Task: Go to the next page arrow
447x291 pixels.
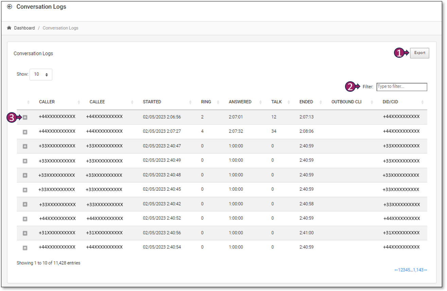Action: (x=425, y=270)
